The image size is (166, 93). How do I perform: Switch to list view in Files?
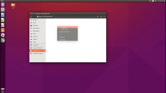[101, 17]
